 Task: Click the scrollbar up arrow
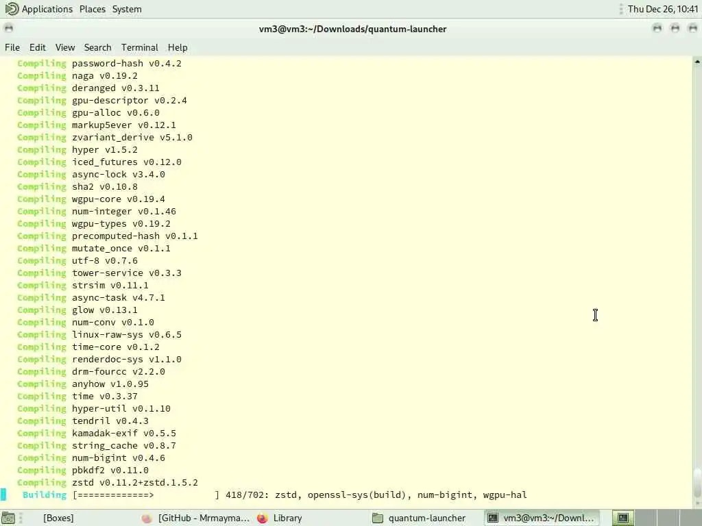[697, 61]
